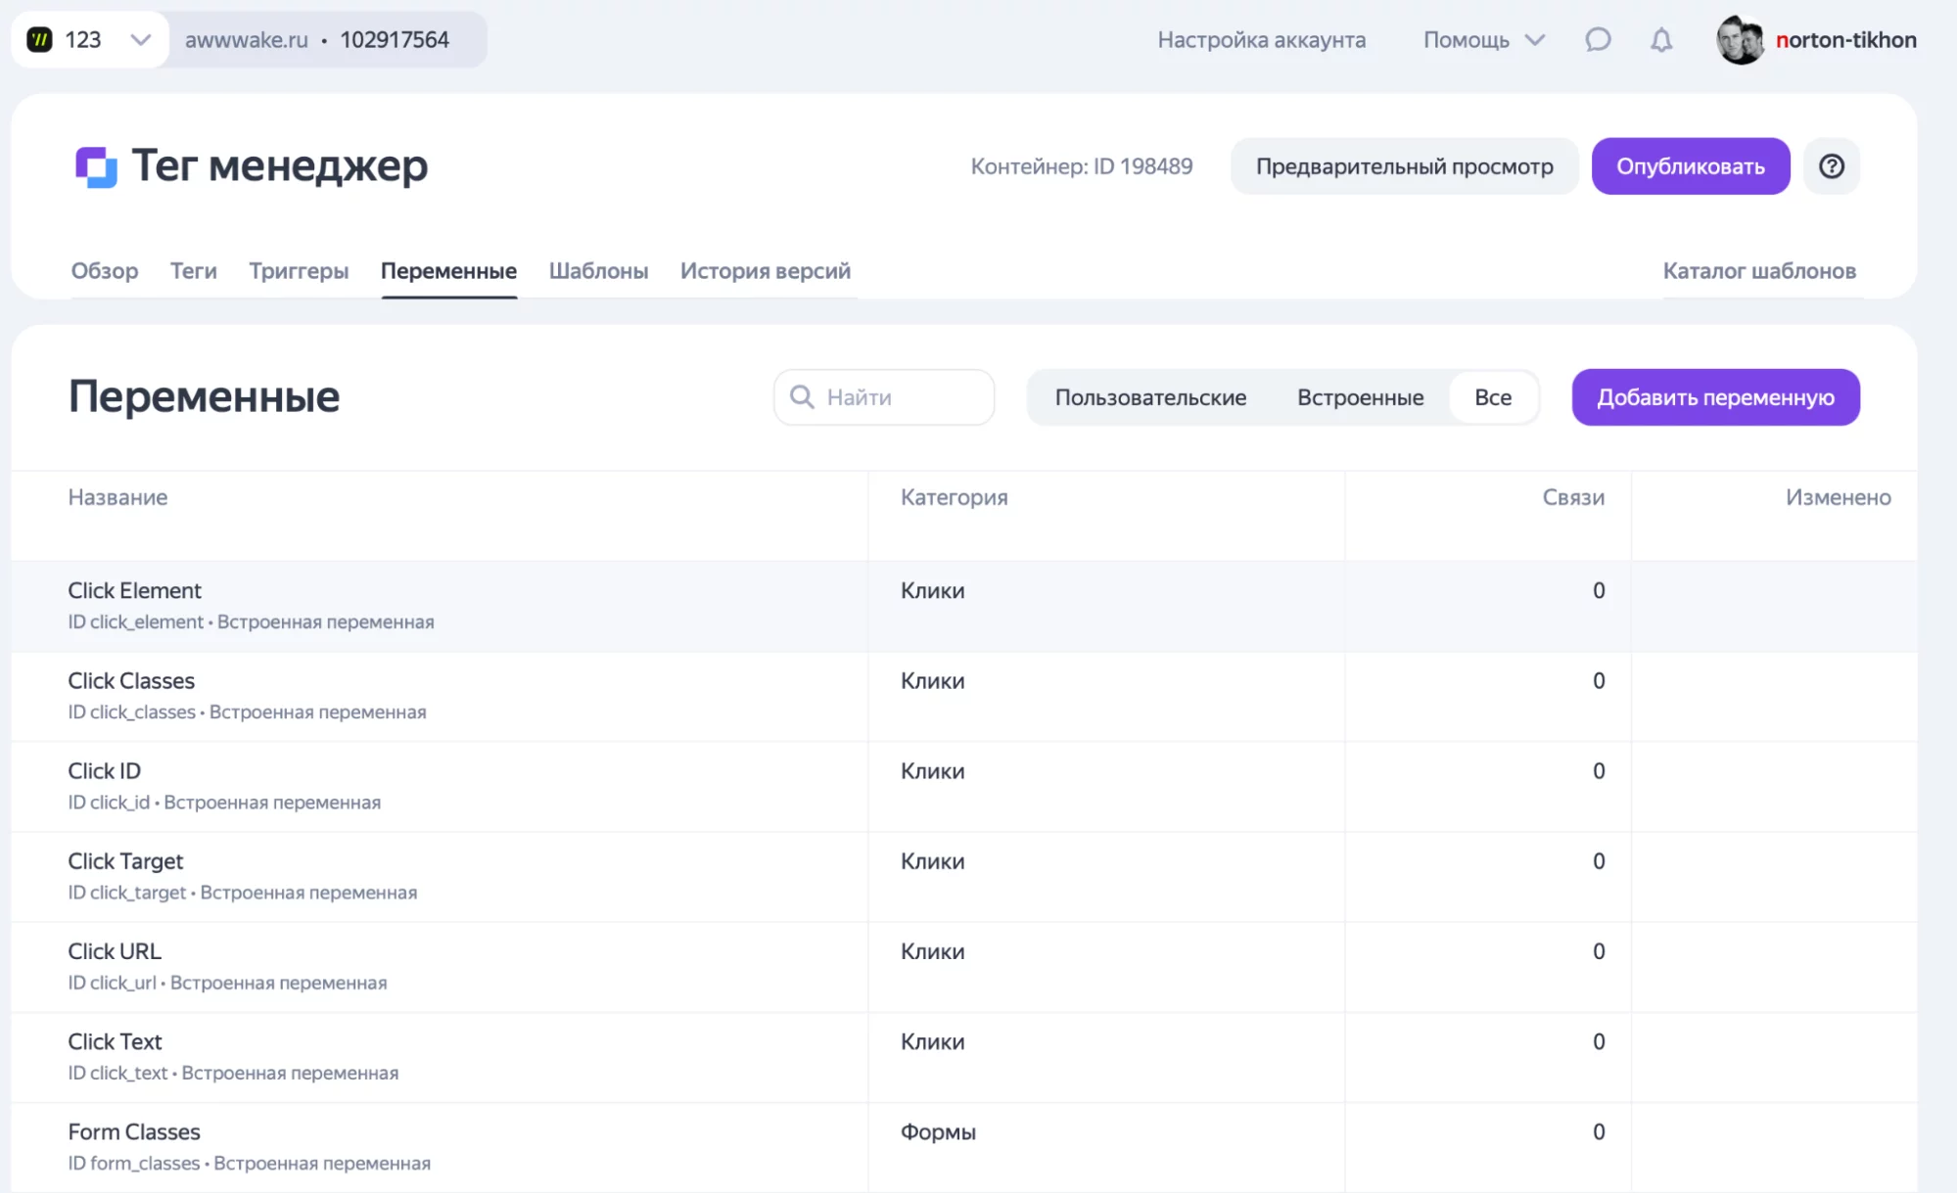
Task: Expand the Помощь dropdown menu
Action: tap(1483, 40)
